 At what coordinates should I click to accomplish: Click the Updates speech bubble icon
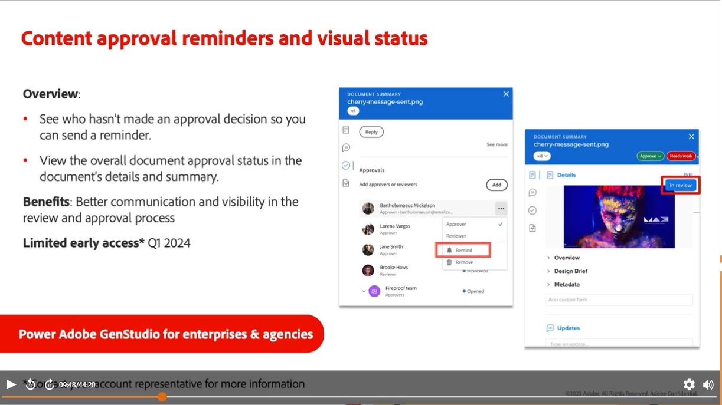(550, 328)
